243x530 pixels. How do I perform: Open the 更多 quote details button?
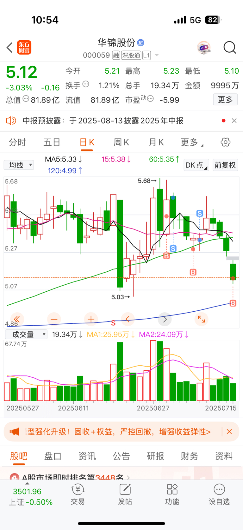pos(225,100)
